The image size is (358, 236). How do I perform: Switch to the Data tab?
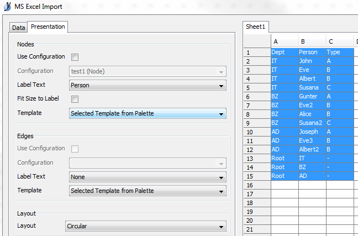tap(18, 28)
